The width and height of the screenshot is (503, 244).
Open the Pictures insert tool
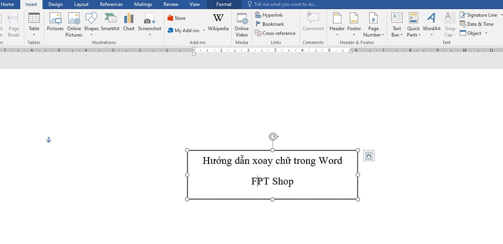(x=55, y=22)
